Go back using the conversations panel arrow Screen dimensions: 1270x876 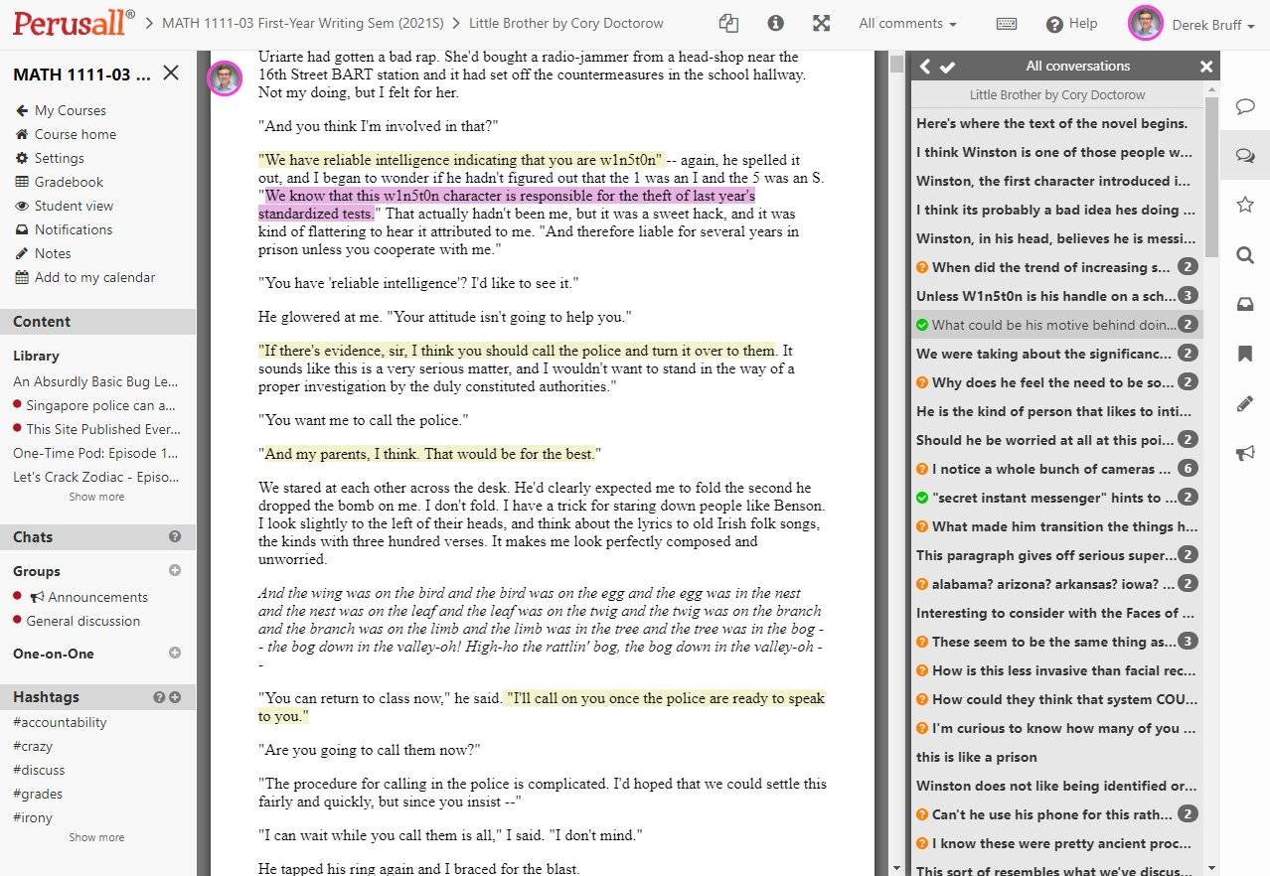925,67
